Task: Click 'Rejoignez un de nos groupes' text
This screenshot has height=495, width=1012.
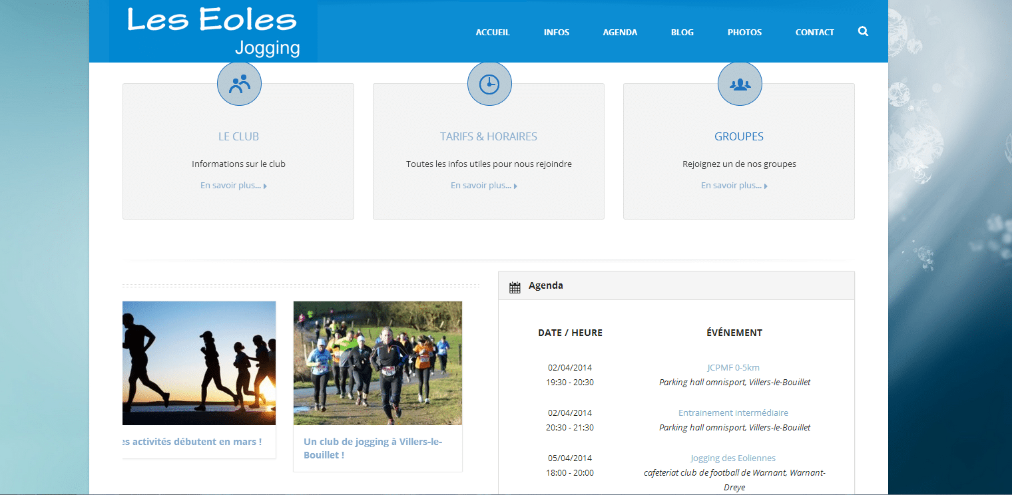Action: (739, 164)
